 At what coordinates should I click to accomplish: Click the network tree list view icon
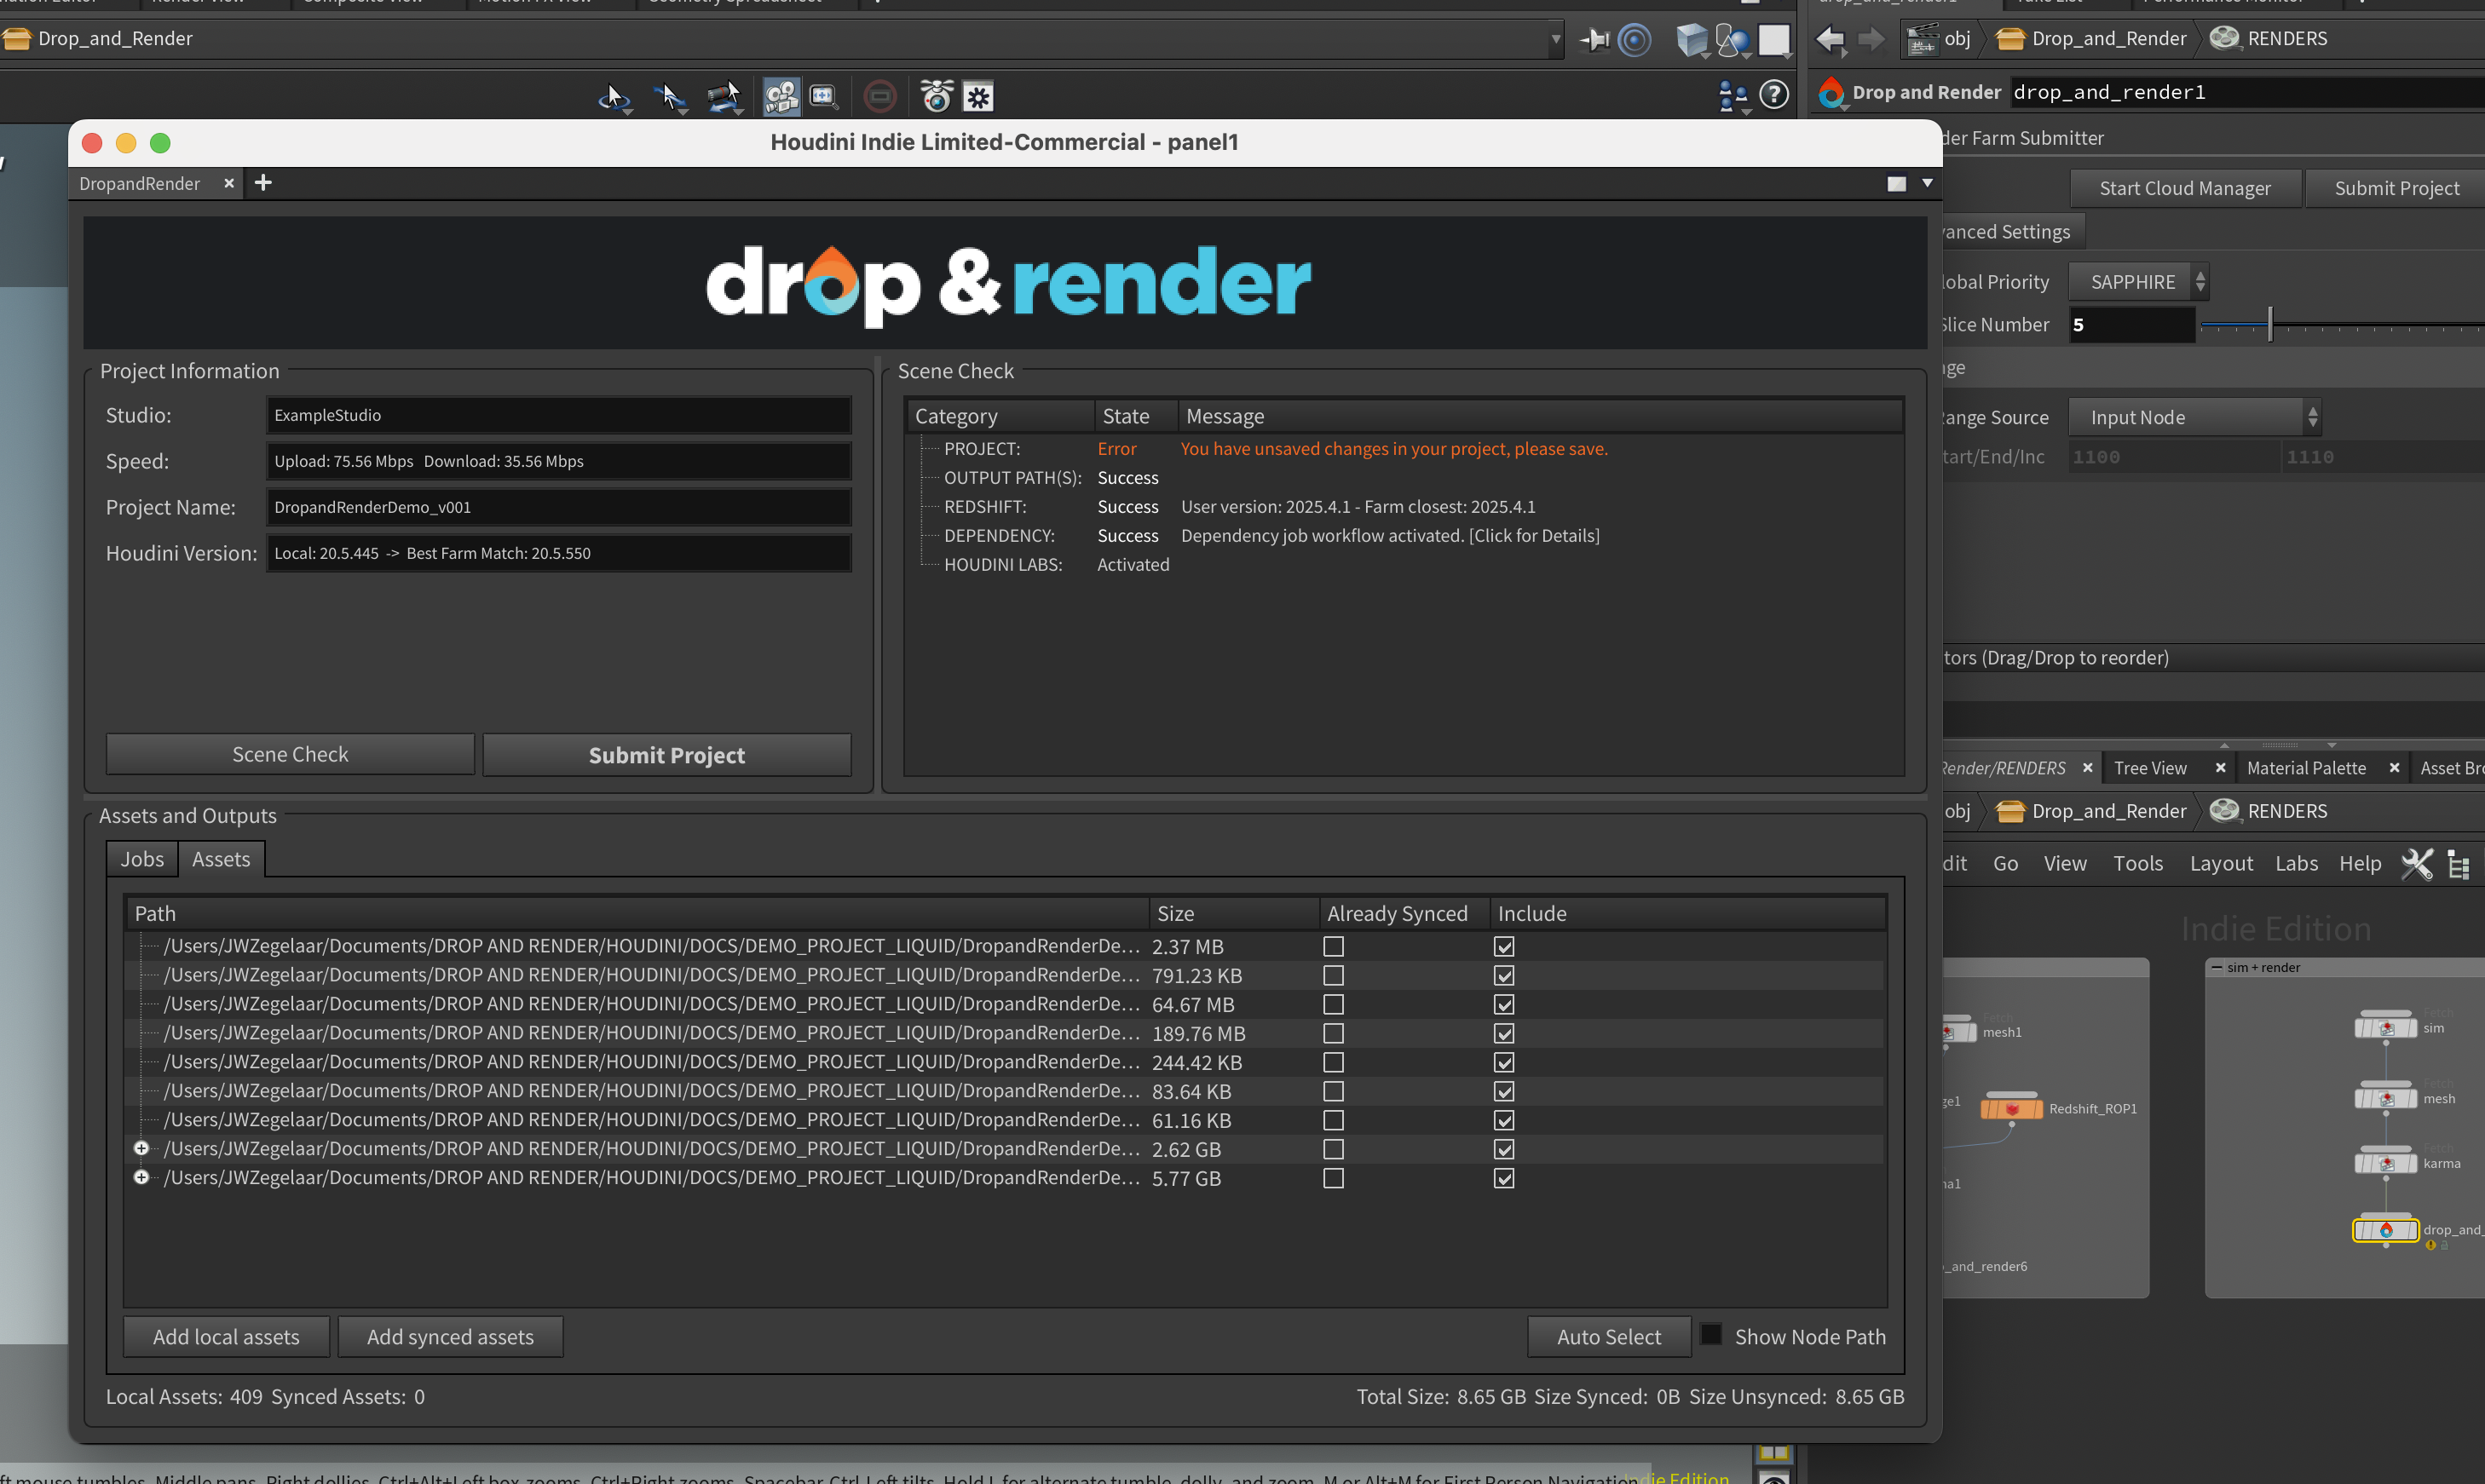(x=2458, y=864)
